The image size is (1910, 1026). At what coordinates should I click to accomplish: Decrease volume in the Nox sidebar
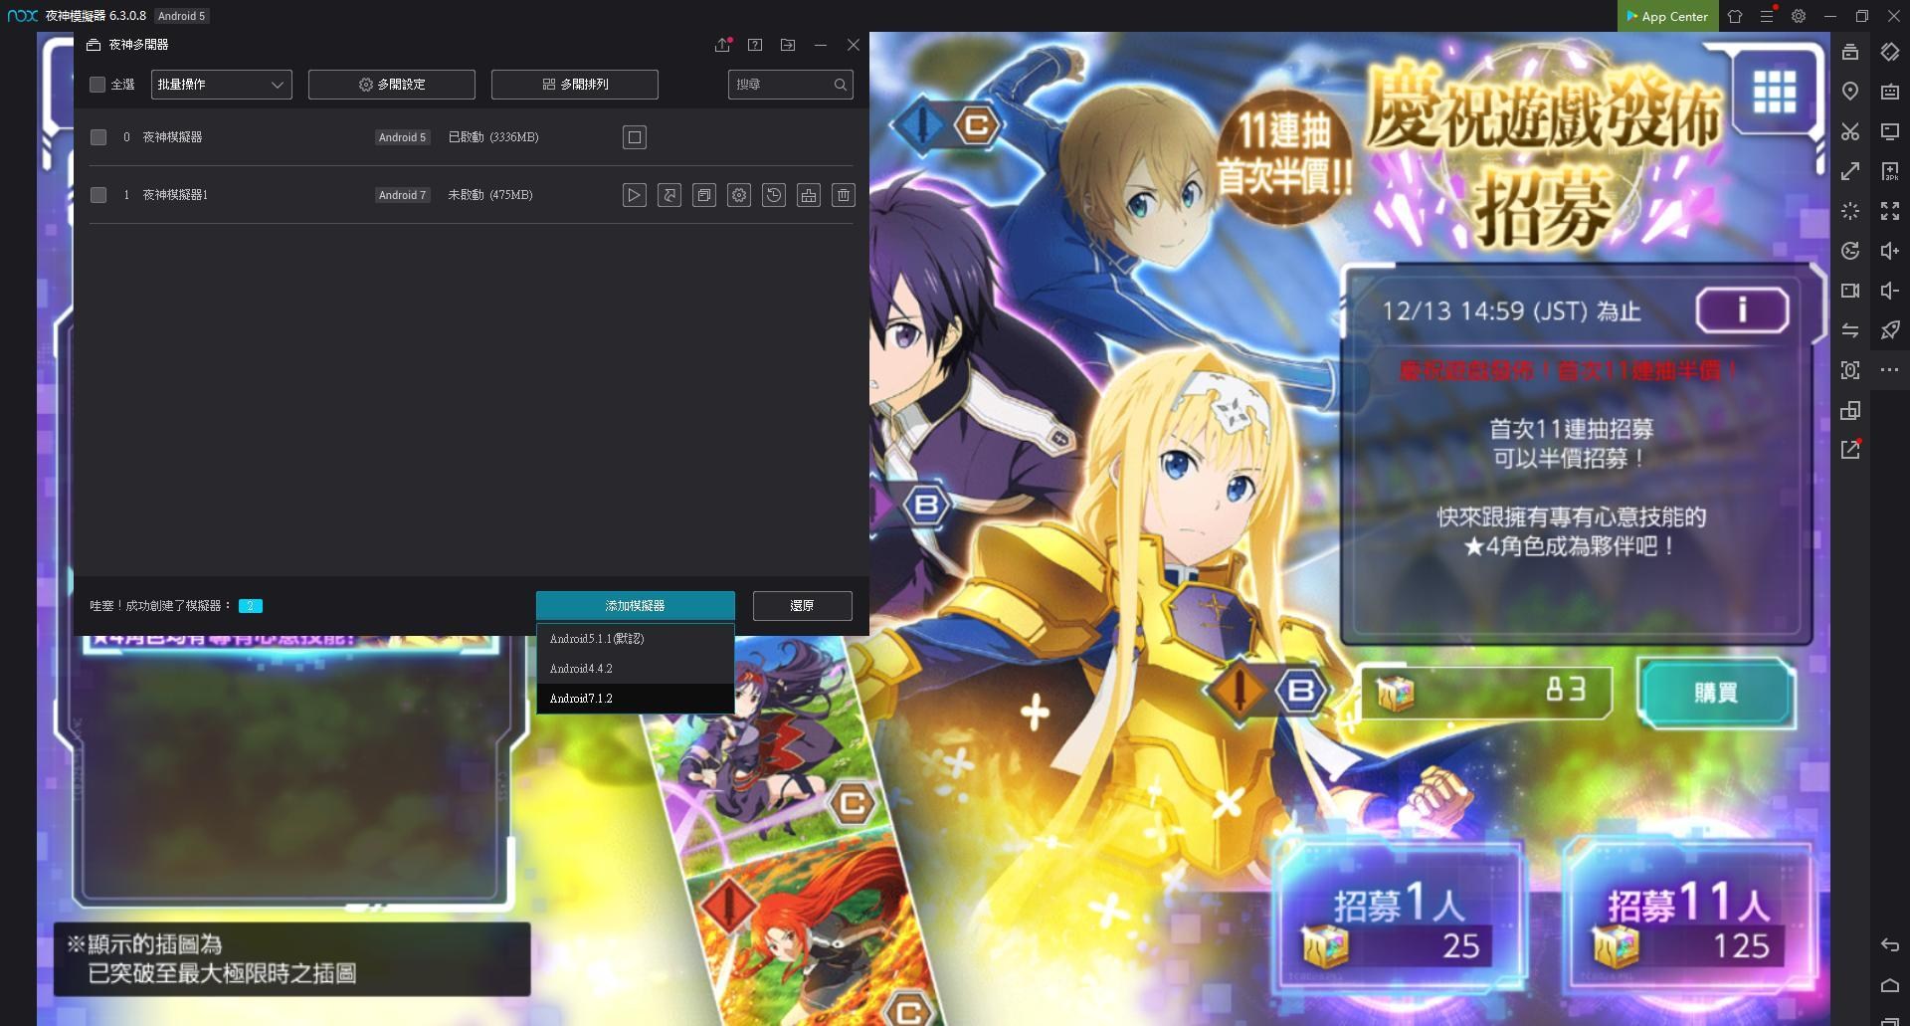pyautogui.click(x=1890, y=291)
